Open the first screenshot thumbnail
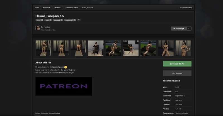This screenshot has height=116, width=223. pos(43,48)
